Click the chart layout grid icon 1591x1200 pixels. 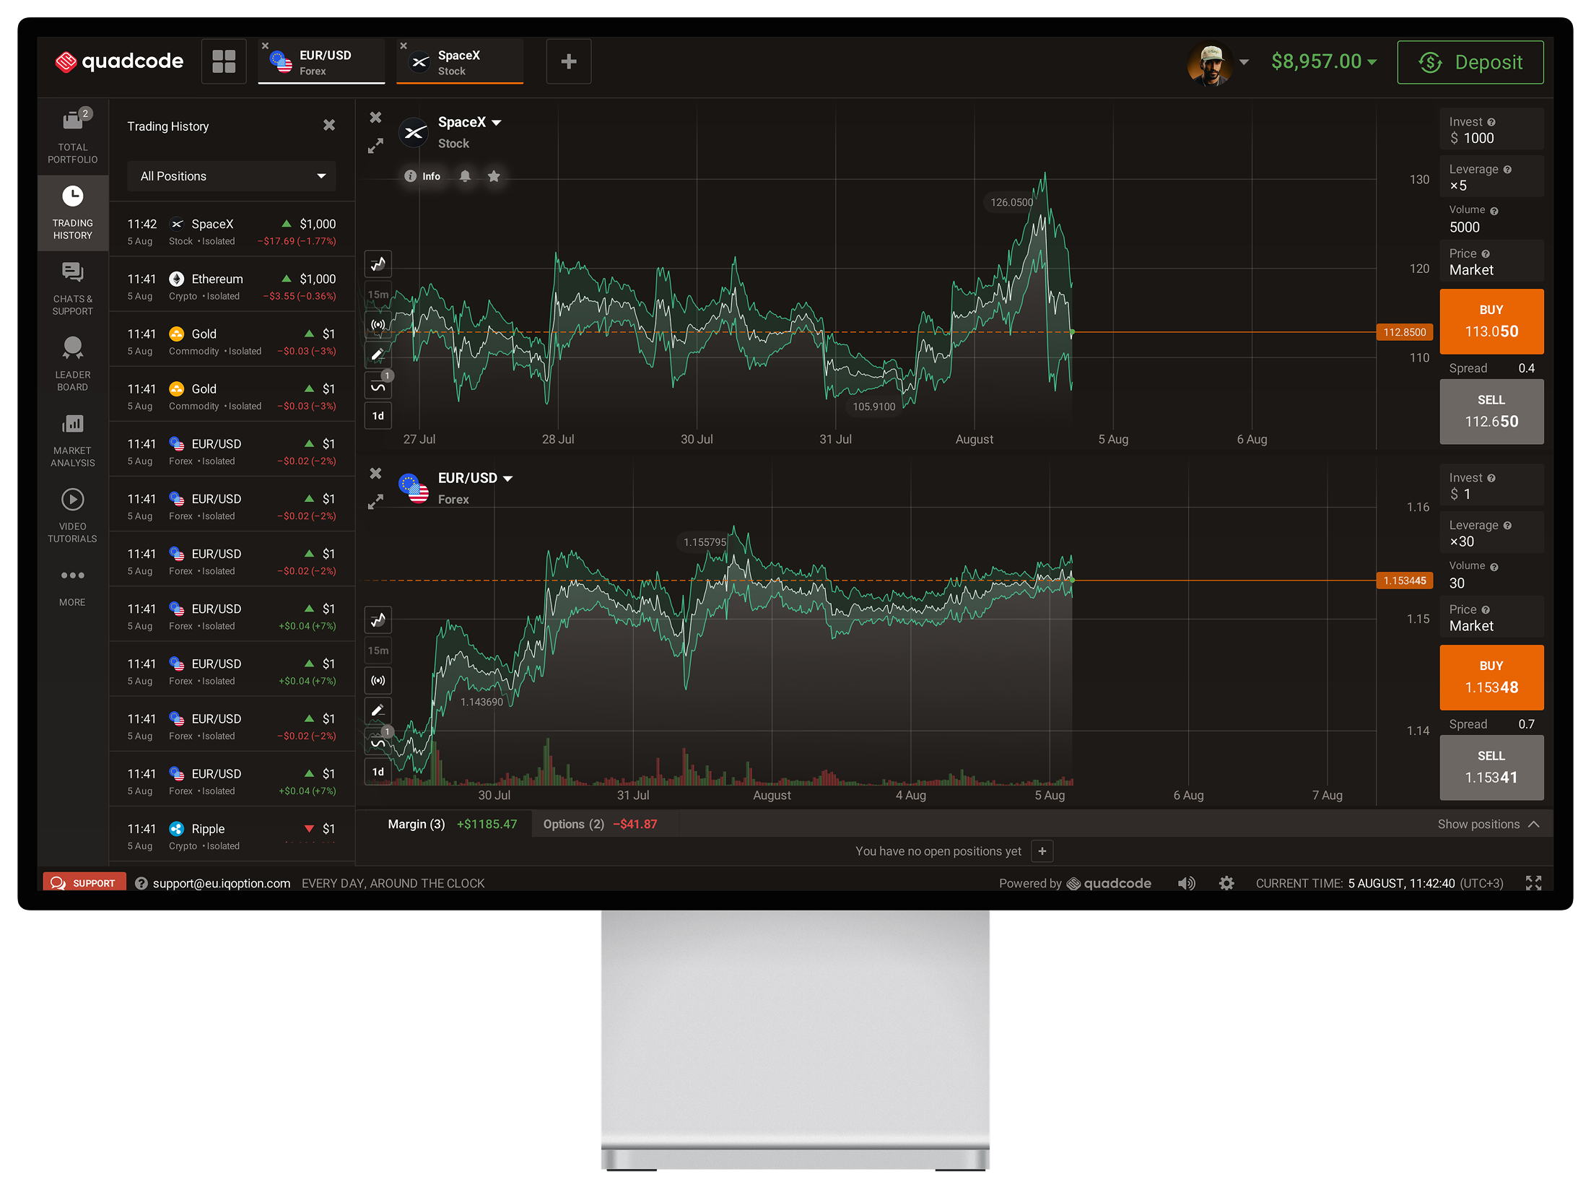[224, 61]
